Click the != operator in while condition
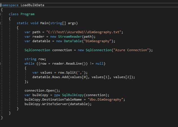This screenshot has width=178, height=127. point(92,63)
